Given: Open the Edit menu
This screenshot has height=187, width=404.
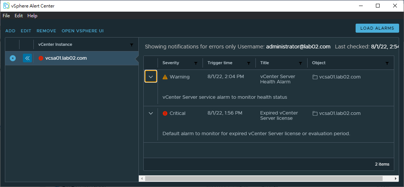Looking at the screenshot, I should tap(19, 16).
